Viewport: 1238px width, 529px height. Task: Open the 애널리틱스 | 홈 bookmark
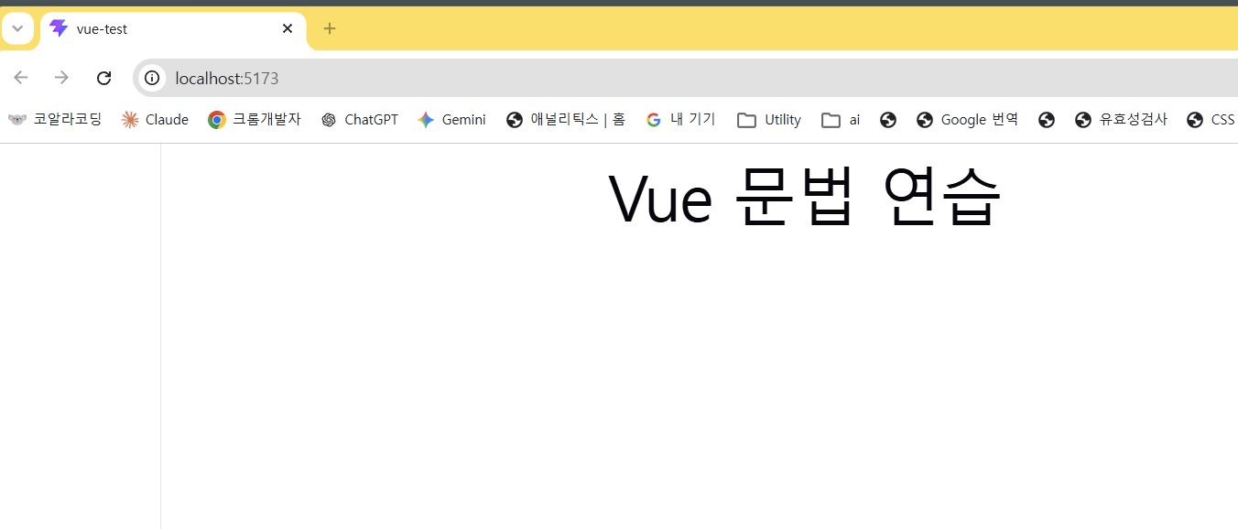(x=566, y=120)
